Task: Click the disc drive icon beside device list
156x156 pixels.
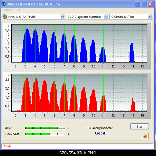Action: point(5,17)
